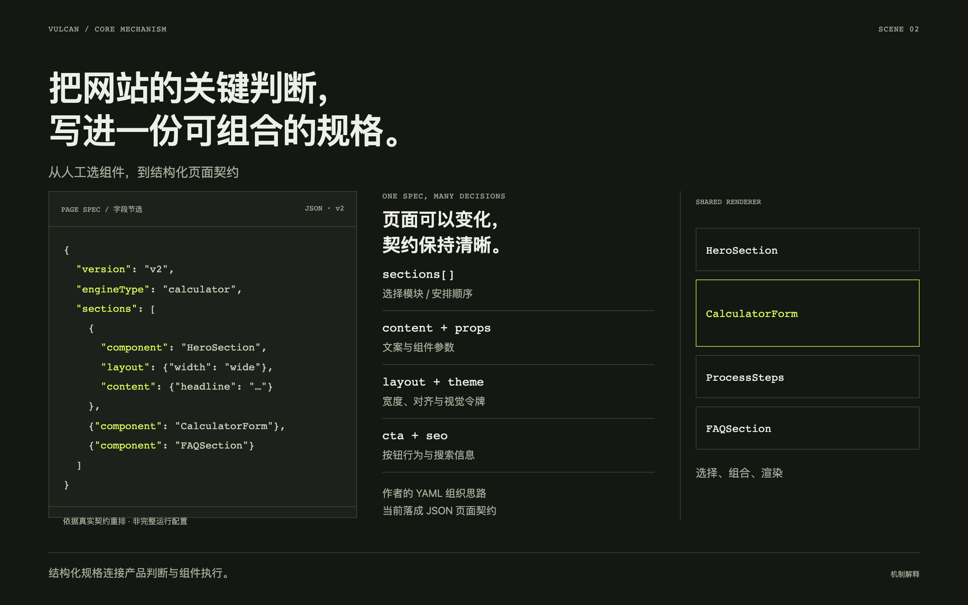Click the "layout": {"width": "wide"} line

(187, 367)
